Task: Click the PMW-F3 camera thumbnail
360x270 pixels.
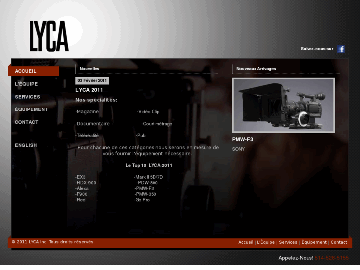Action: click(x=283, y=105)
